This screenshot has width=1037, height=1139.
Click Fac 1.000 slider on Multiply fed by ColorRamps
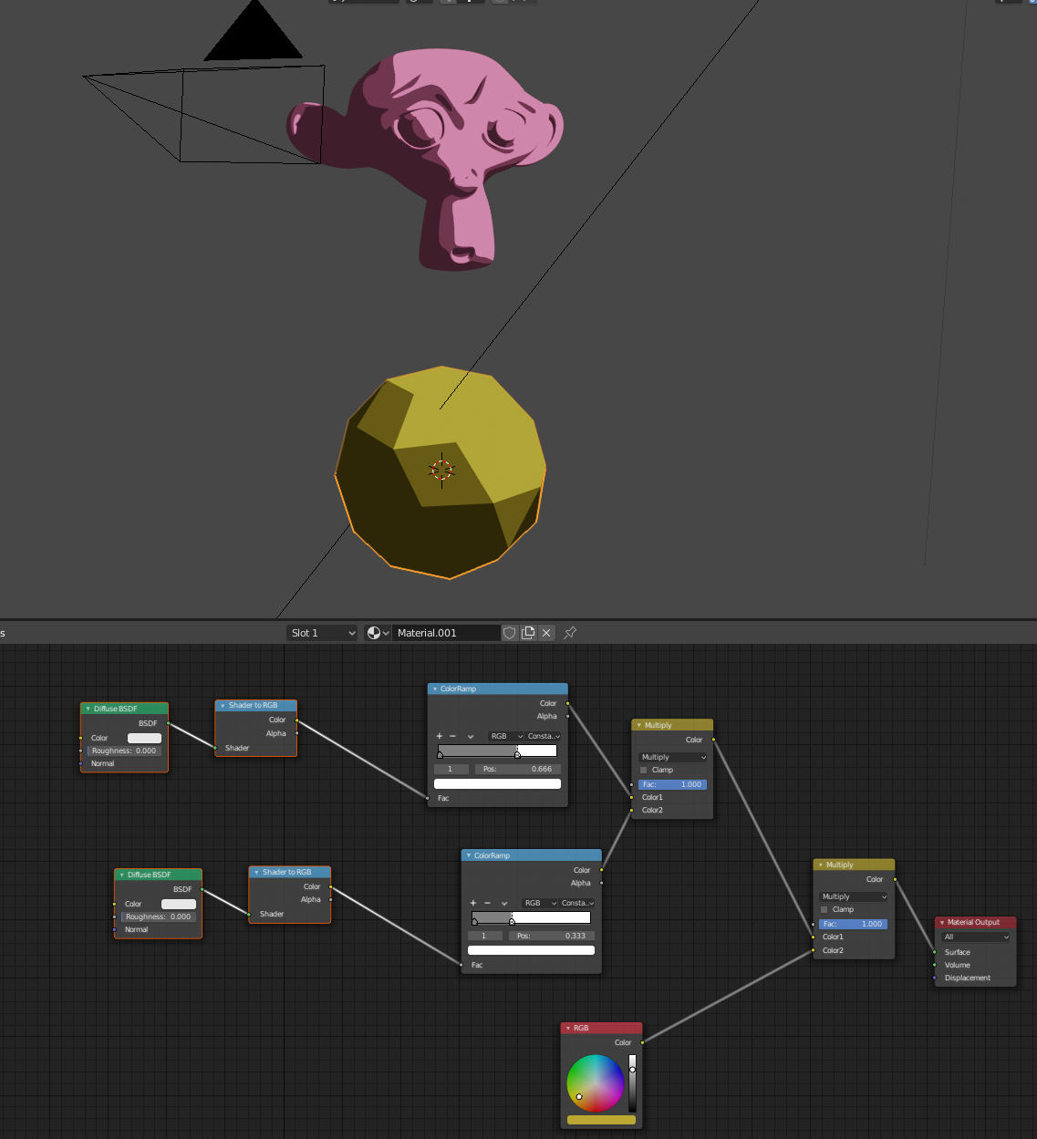coord(672,784)
